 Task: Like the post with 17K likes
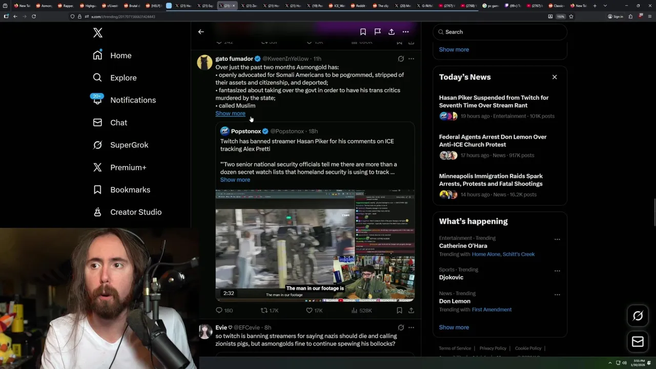coord(314,311)
